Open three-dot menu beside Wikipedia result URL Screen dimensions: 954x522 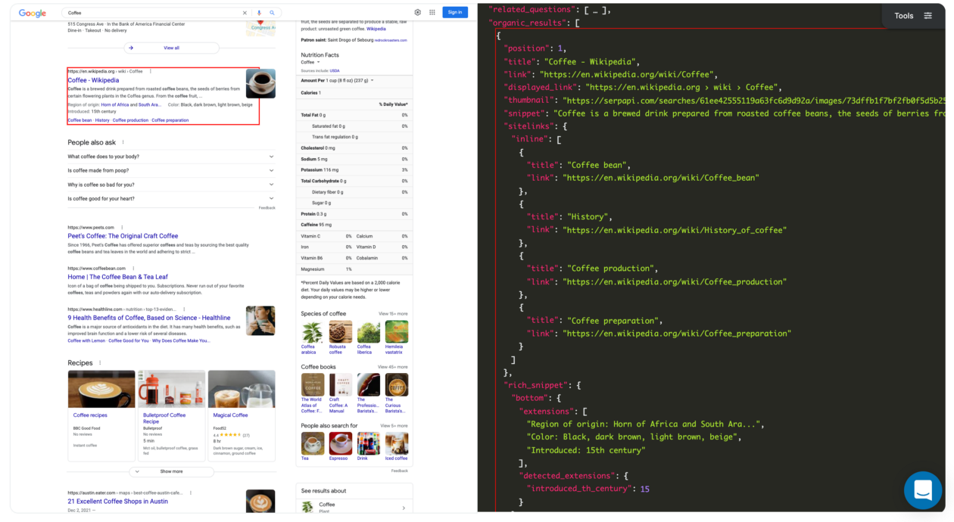coord(151,71)
